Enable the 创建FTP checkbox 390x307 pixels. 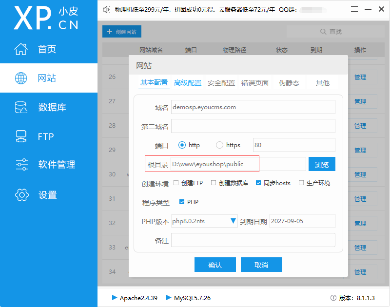pos(176,183)
